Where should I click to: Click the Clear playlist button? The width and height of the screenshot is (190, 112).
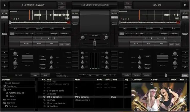104,75
